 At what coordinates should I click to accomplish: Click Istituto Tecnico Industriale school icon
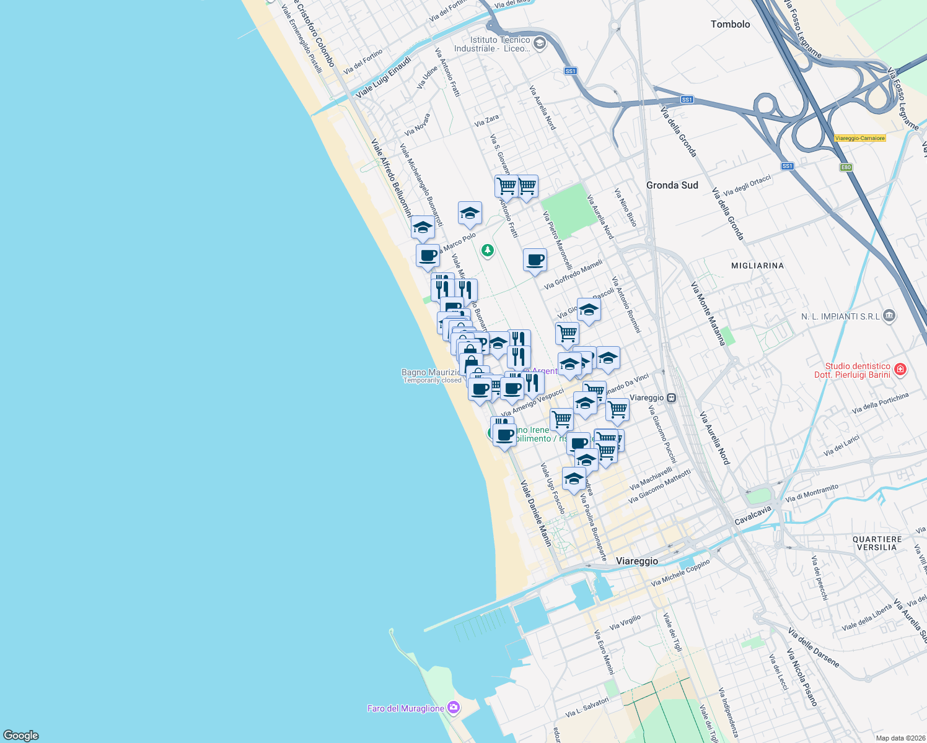(x=540, y=43)
